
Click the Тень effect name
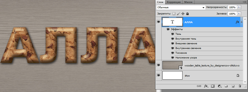coord(178,34)
